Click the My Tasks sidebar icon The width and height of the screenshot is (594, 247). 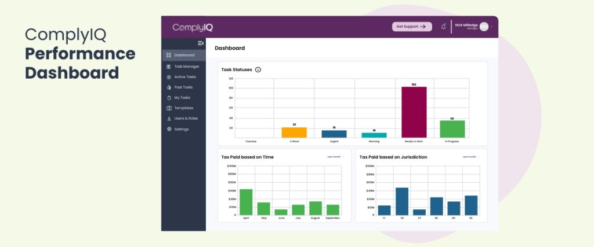(x=169, y=98)
